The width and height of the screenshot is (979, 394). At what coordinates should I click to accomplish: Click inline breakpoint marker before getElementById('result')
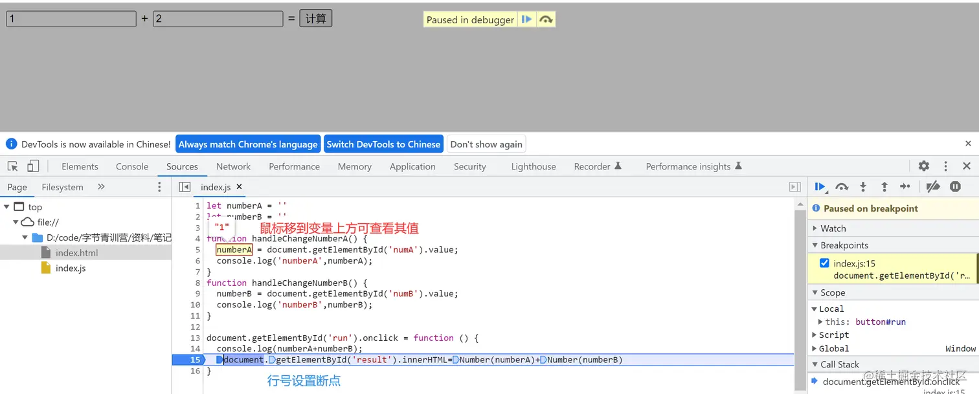pos(272,360)
